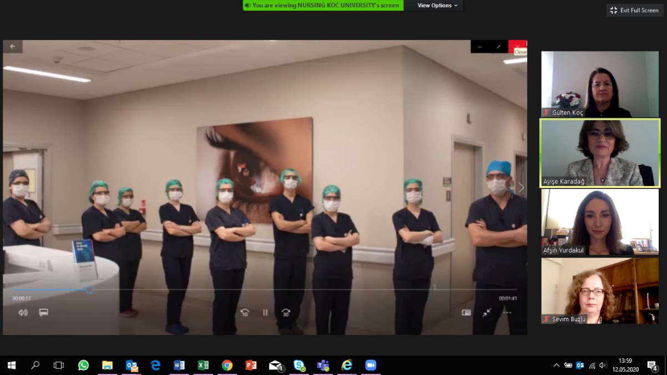Skip back 10 seconds in video
The width and height of the screenshot is (667, 375).
[x=245, y=312]
